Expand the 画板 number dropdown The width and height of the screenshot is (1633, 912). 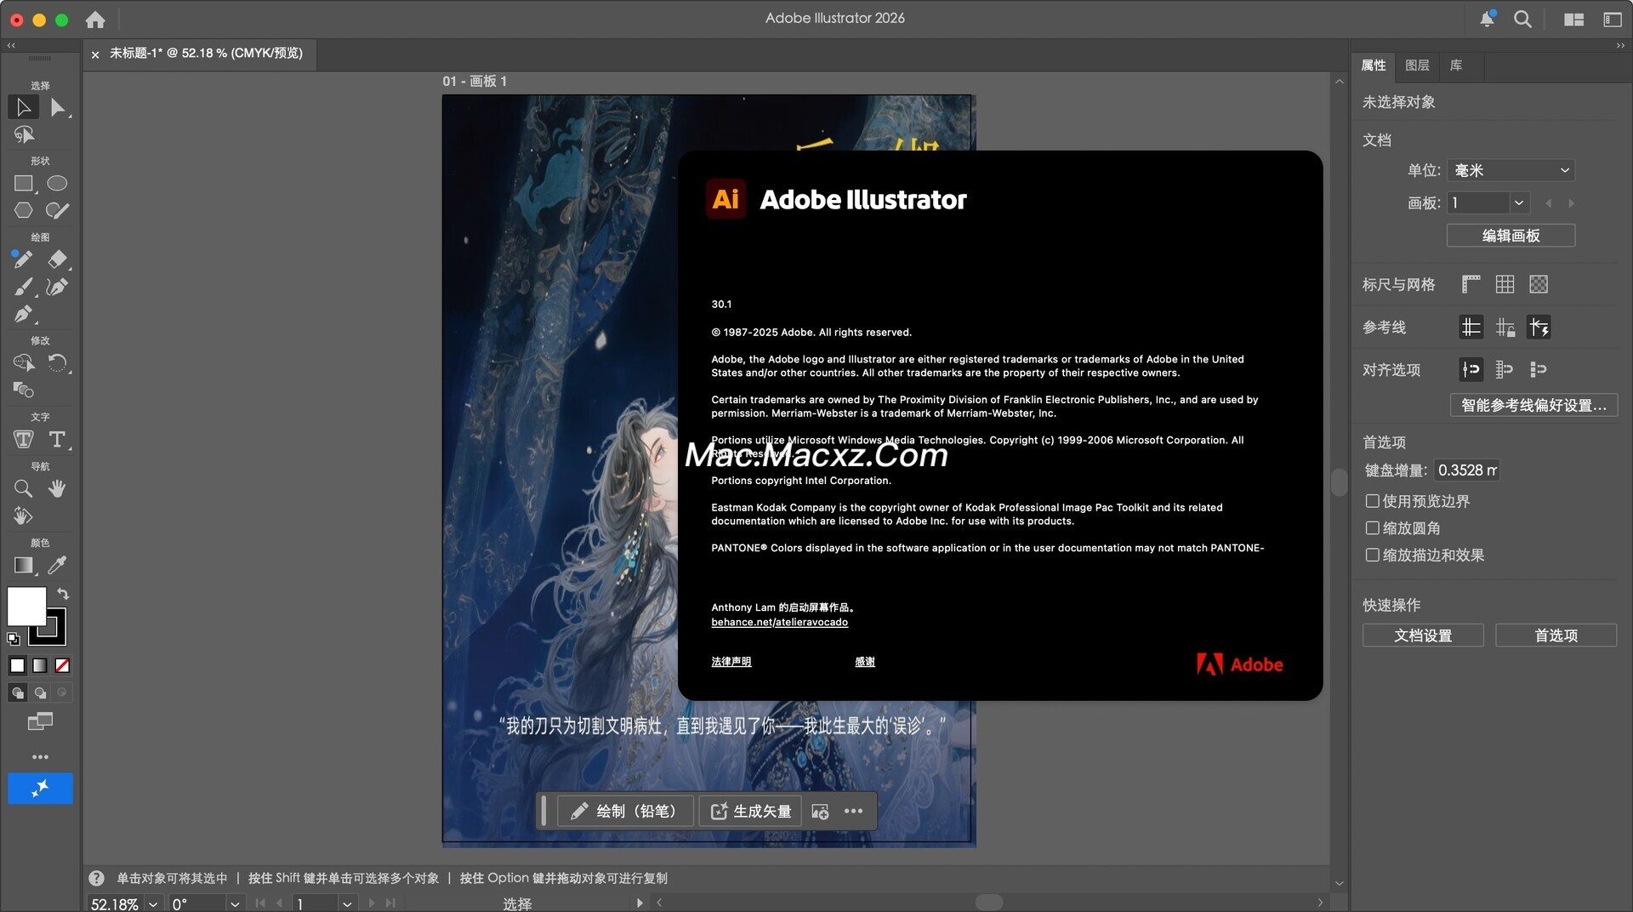click(1519, 202)
